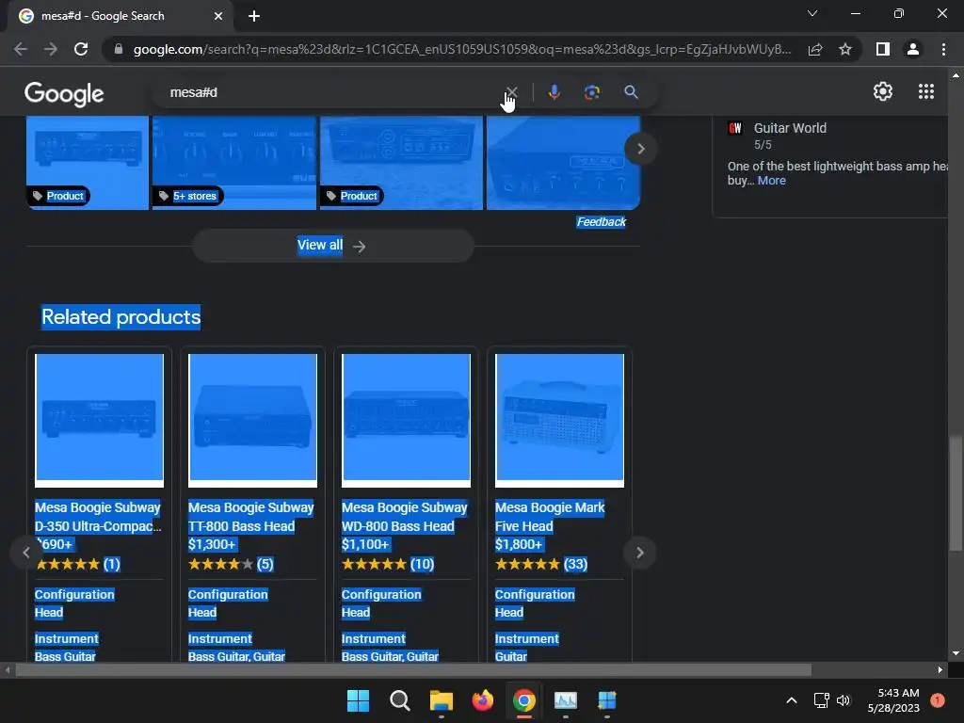Toggle the Chrome side panel
The image size is (964, 723).
click(x=883, y=49)
